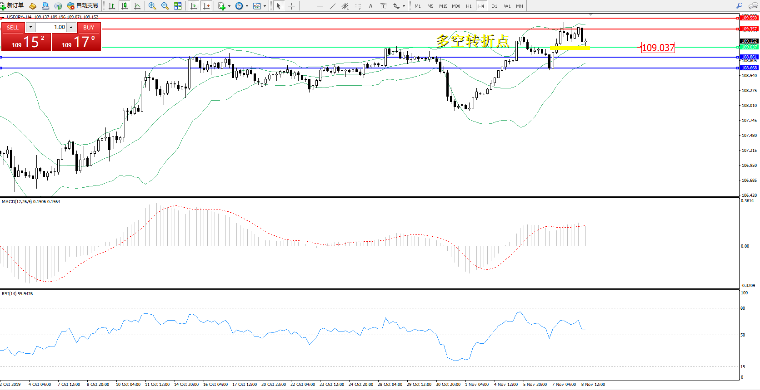
Task: Click the Zoom In magnifier icon
Action: click(152, 6)
